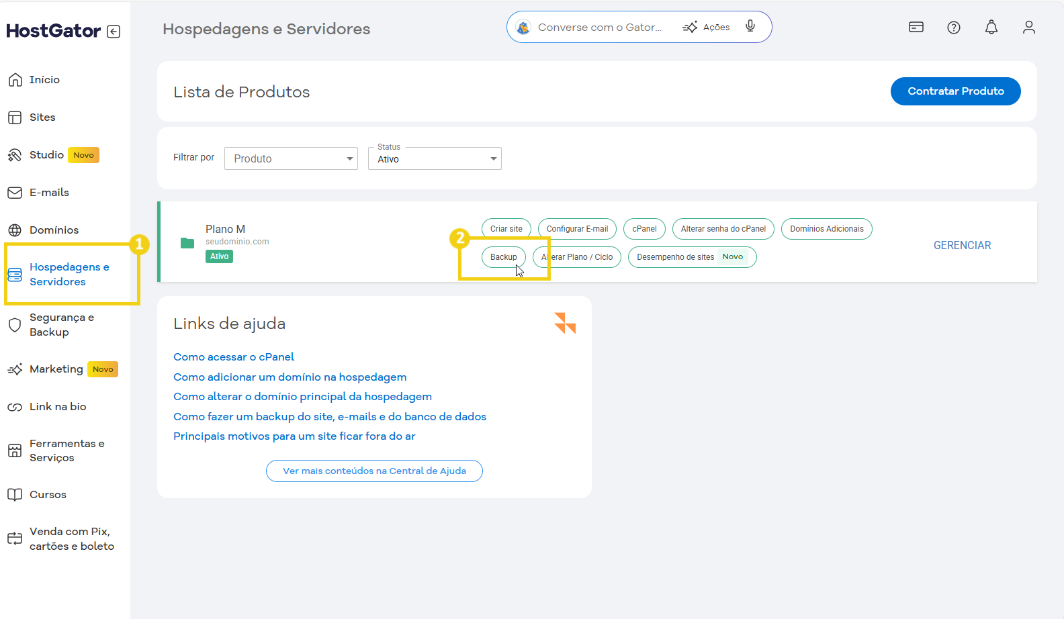Open Cursos in the sidebar menu
Screen dimensions: 1064x619
[48, 495]
